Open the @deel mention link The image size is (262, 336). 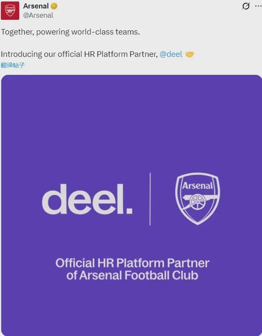pyautogui.click(x=171, y=54)
